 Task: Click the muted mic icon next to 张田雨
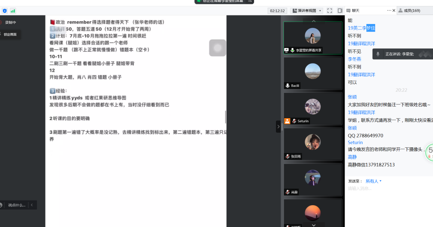coord(288,156)
